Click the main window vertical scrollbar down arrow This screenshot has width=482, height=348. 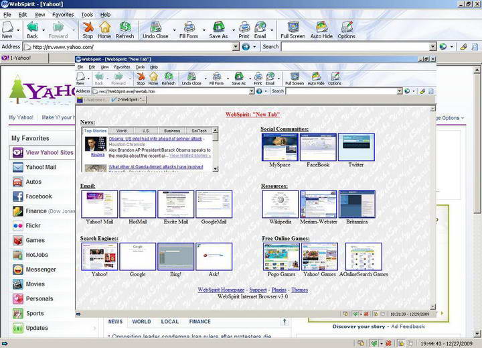[x=477, y=334]
